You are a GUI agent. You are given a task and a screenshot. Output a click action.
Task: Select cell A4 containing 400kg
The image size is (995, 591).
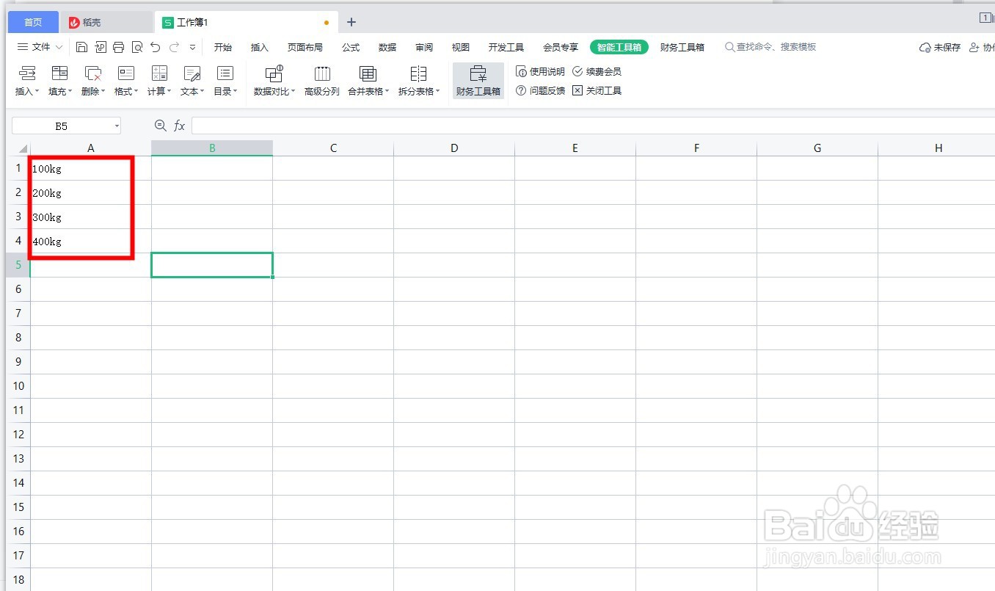[91, 242]
